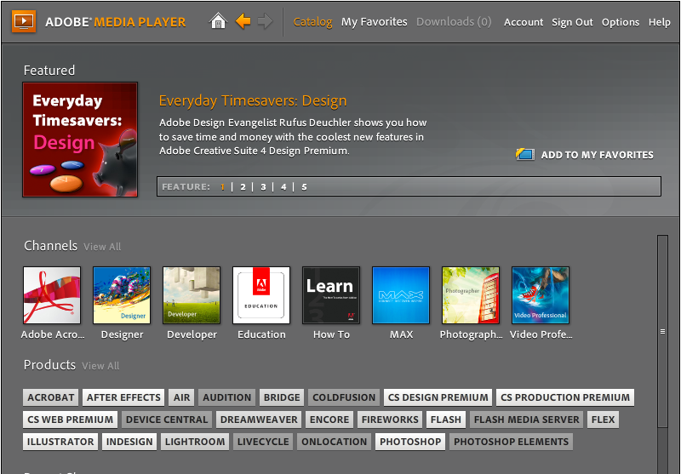Screen dimensions: 681x474
Task: Click the Home icon in the header
Action: click(x=219, y=21)
